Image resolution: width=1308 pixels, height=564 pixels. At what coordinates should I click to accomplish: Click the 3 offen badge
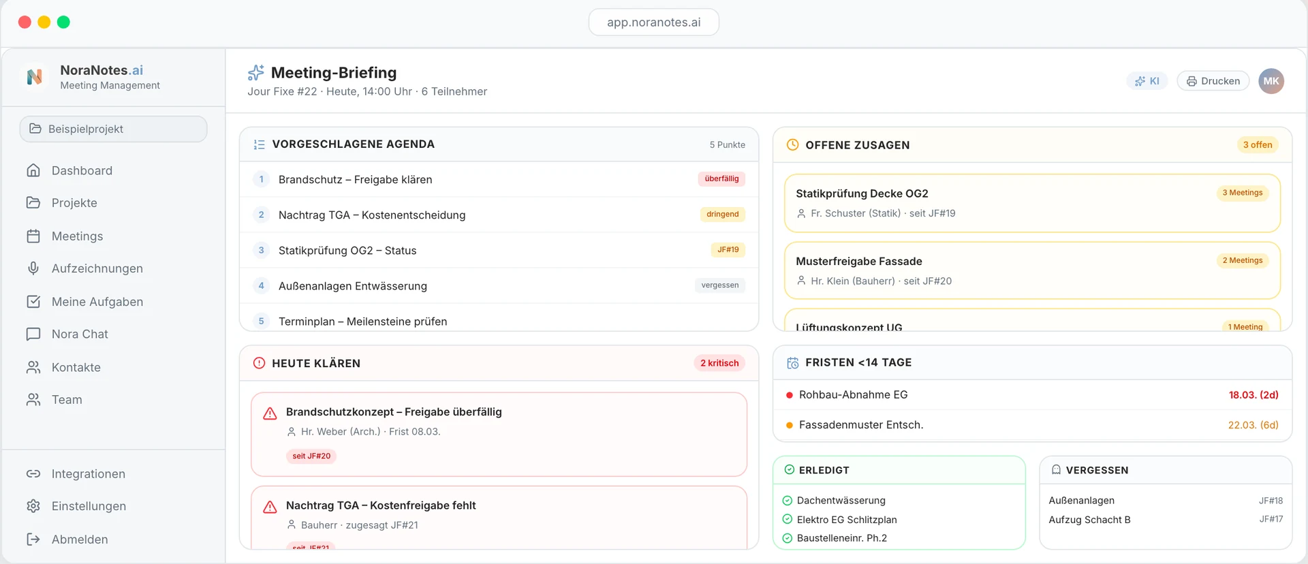(1258, 144)
